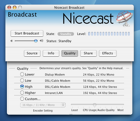
Task: Click the 'Dialup Modem' text
Action: coord(55,75)
